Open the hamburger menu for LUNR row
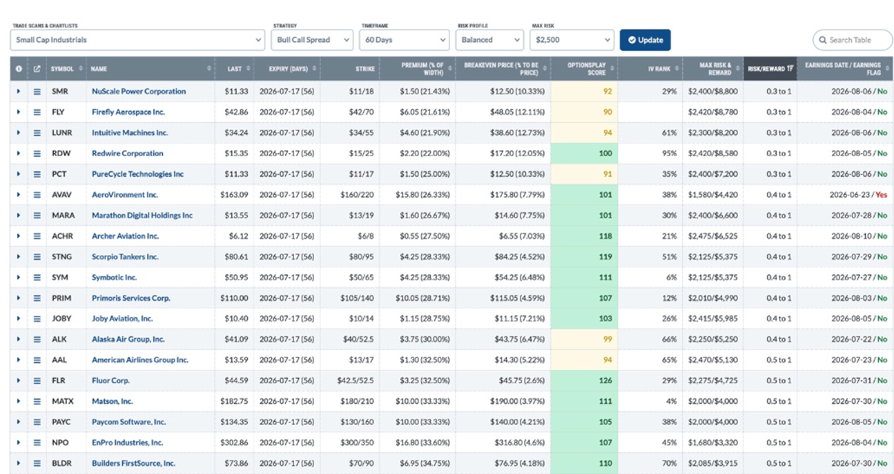The image size is (894, 474). pyautogui.click(x=37, y=133)
